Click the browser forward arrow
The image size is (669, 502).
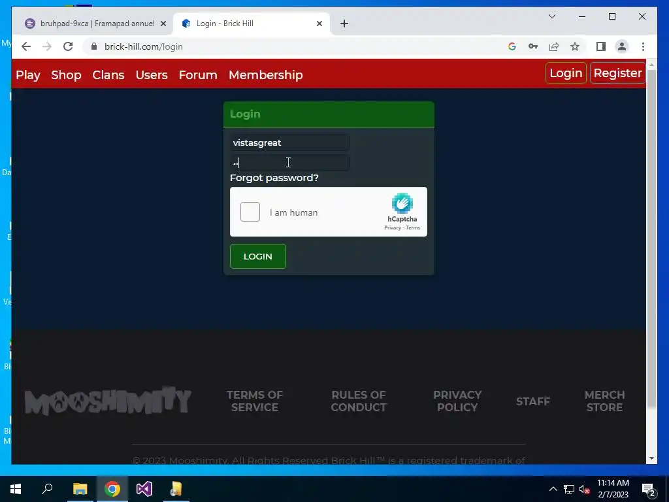click(x=47, y=46)
